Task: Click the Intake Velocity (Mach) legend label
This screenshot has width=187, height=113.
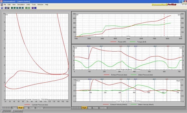Action: click(146, 105)
